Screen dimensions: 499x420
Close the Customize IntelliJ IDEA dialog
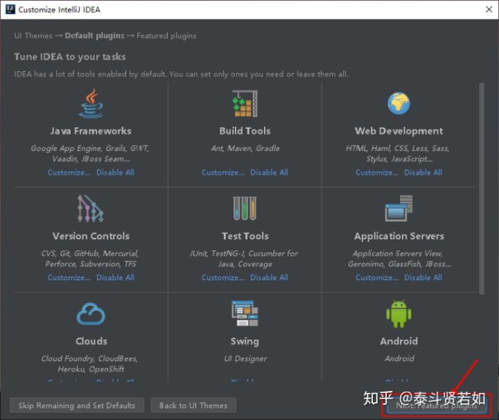coord(489,9)
